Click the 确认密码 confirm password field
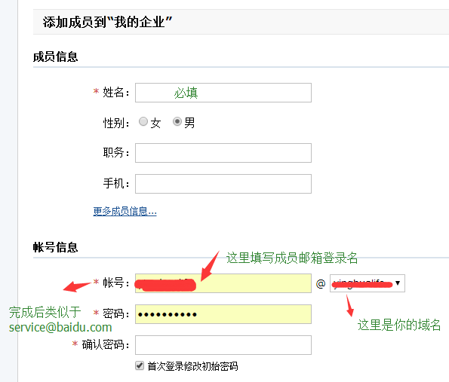The width and height of the screenshot is (449, 382). click(x=223, y=345)
